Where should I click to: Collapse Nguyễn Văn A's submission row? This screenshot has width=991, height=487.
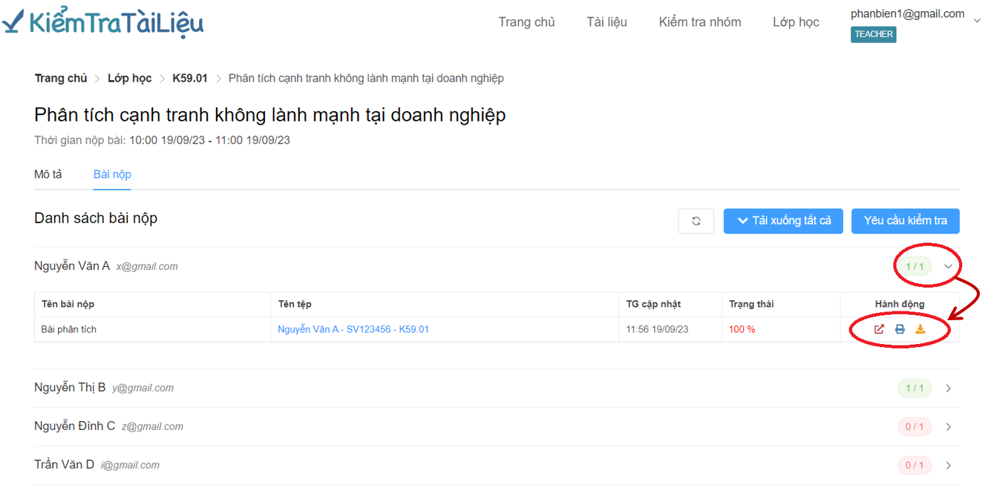coord(948,266)
